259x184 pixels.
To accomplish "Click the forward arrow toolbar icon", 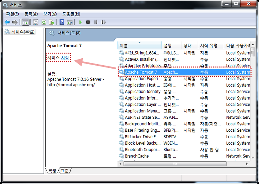I will coord(15,22).
